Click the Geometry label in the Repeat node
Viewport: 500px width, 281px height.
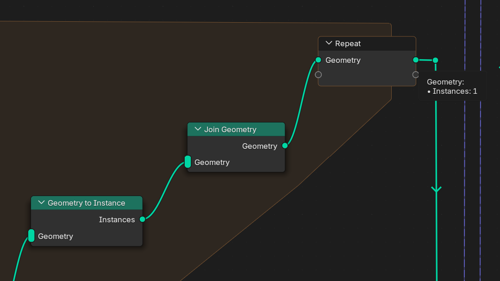click(343, 60)
